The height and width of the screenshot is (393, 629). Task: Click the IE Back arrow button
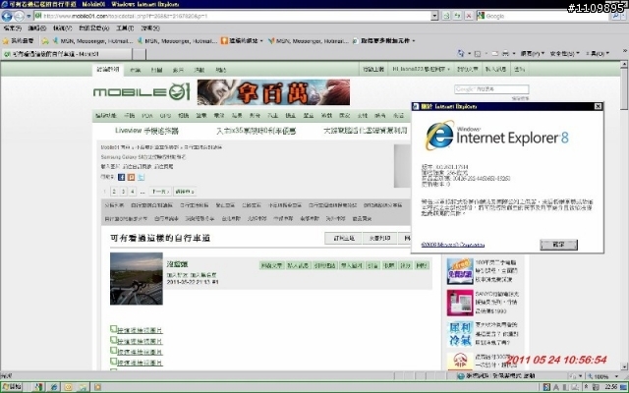click(x=7, y=16)
